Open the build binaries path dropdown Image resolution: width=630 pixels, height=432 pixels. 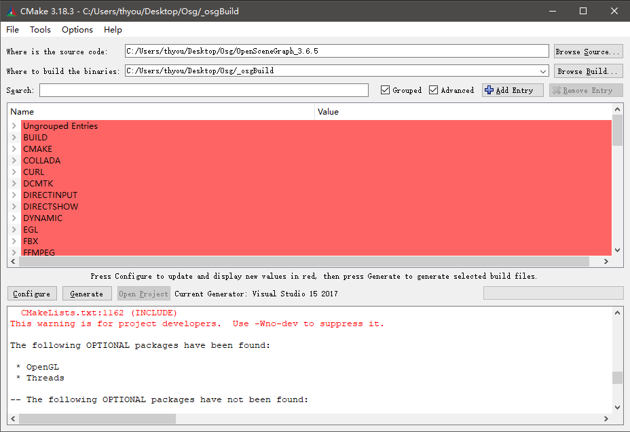click(542, 71)
